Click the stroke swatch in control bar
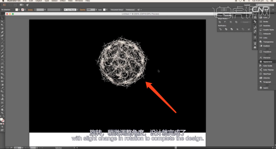The height and width of the screenshot is (149, 276). (x=23, y=10)
